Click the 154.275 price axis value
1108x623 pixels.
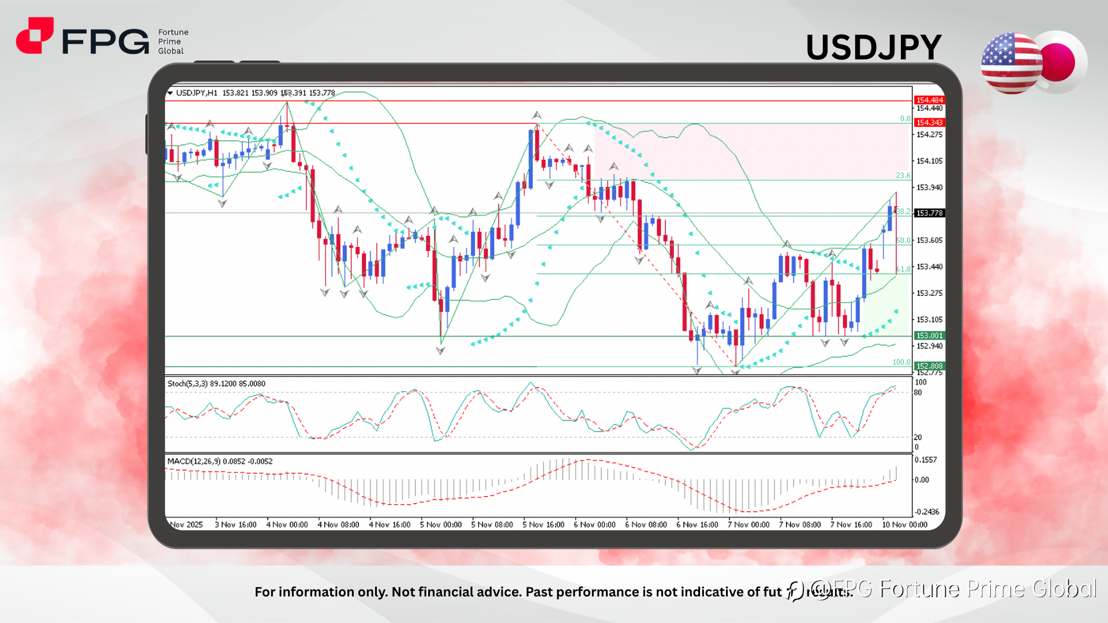click(929, 135)
